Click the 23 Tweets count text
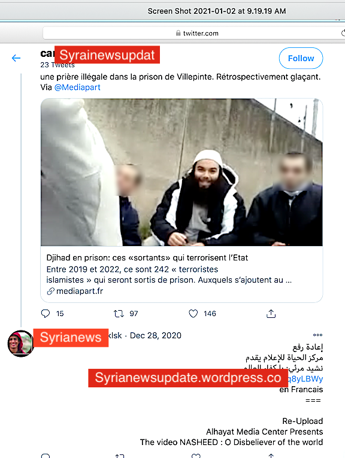Screen dimensions: 345x458 57,65
